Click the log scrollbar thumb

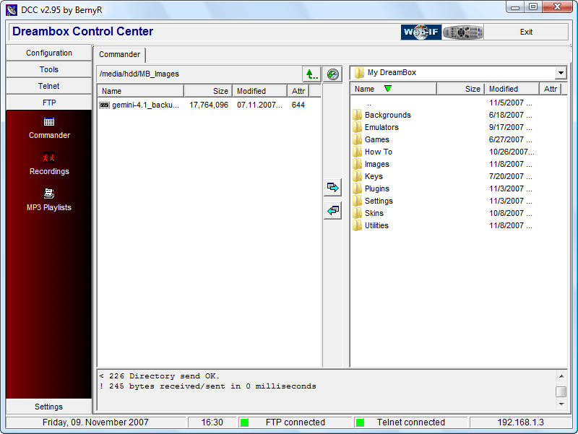(561, 391)
